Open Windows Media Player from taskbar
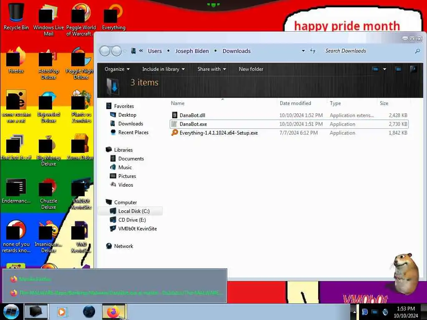Image resolution: width=427 pixels, height=320 pixels. 62,312
